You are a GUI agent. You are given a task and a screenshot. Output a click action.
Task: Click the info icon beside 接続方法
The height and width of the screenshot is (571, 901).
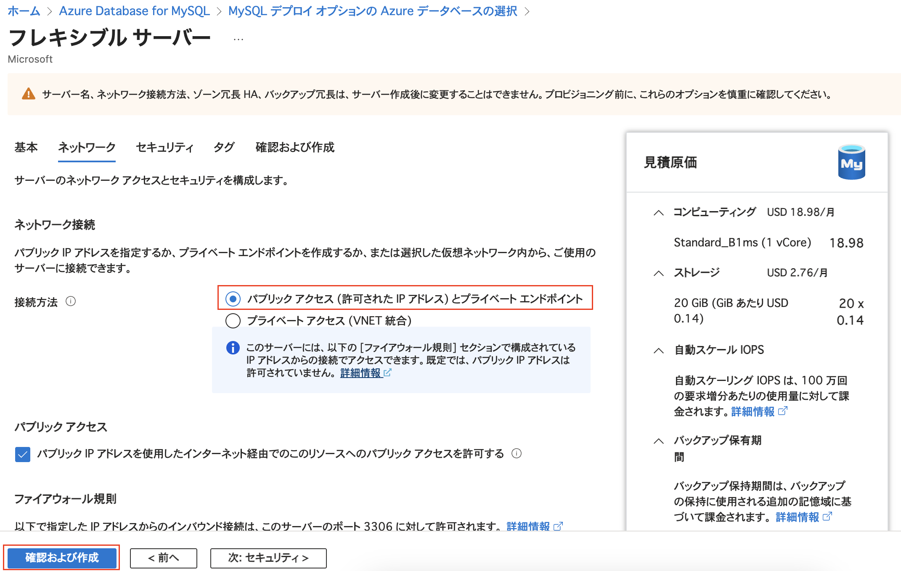(71, 301)
